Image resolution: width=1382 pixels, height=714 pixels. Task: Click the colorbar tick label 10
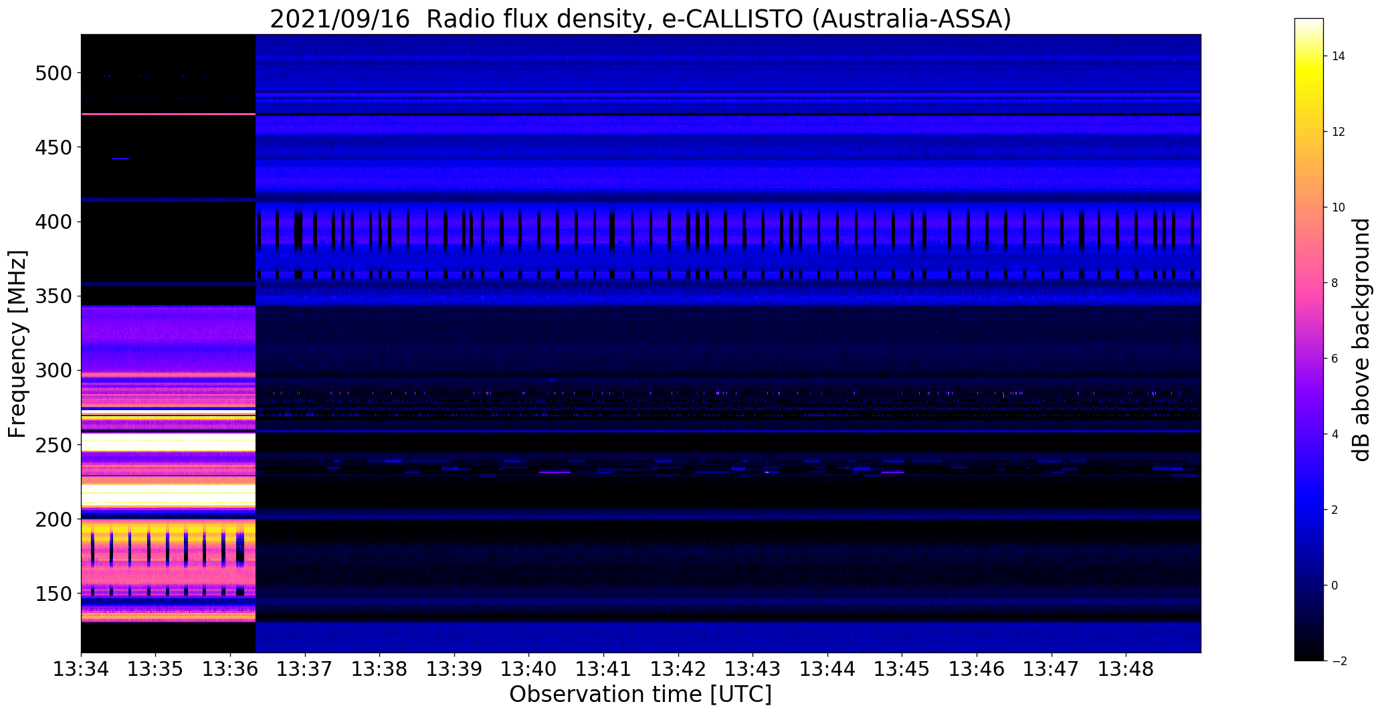1339,207
